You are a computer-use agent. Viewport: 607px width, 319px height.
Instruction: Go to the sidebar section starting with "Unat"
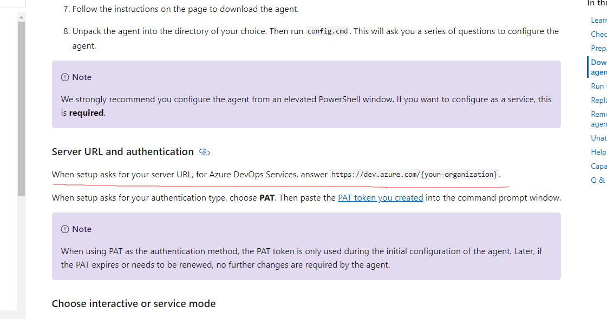[599, 138]
